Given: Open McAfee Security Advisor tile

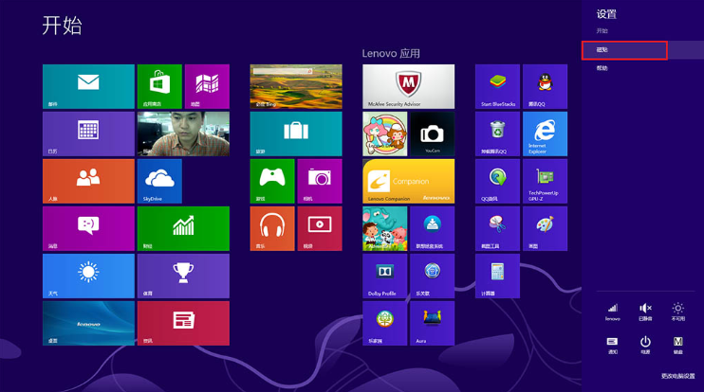Looking at the screenshot, I should (x=408, y=86).
